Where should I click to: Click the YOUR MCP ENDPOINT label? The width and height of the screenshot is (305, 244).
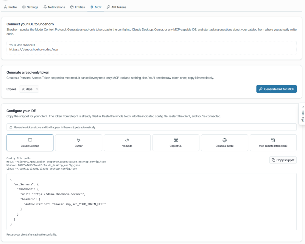point(22,45)
